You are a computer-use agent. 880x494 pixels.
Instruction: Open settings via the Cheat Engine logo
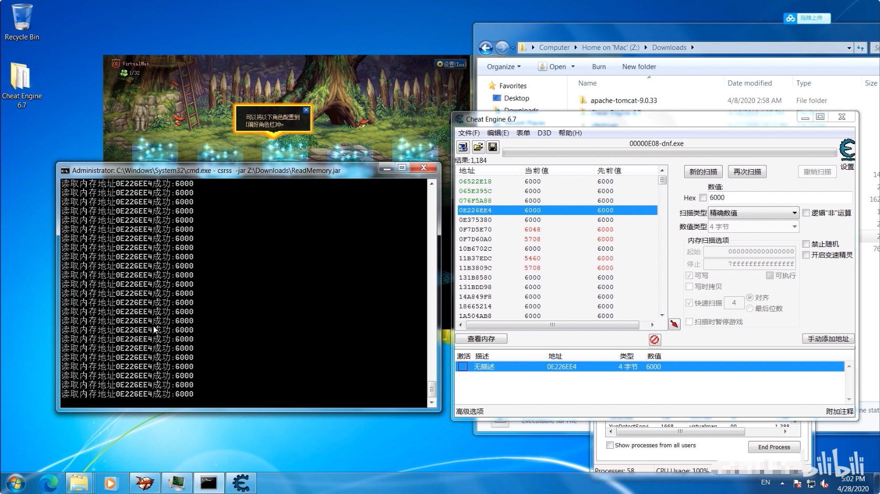[x=847, y=150]
